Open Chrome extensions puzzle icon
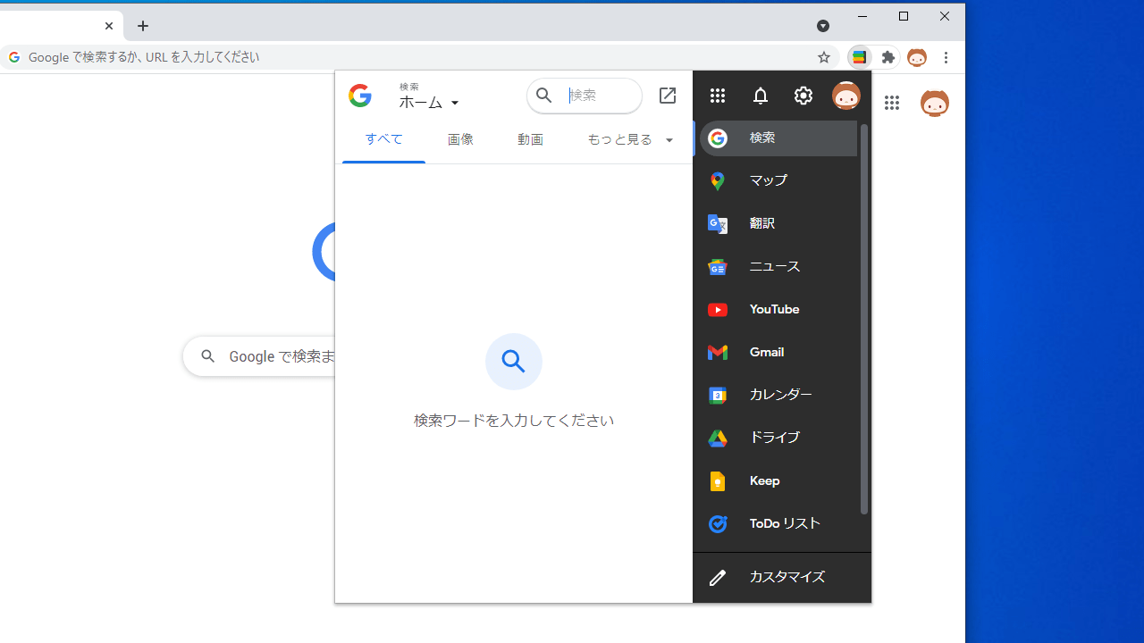 pos(888,57)
